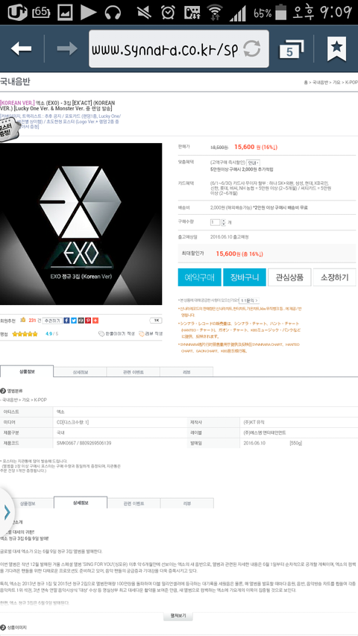
Task: Share the product on Facebook
Action: pos(66,321)
